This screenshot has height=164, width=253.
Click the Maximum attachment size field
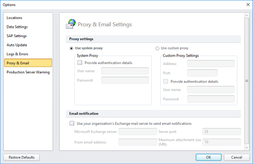[221, 142]
